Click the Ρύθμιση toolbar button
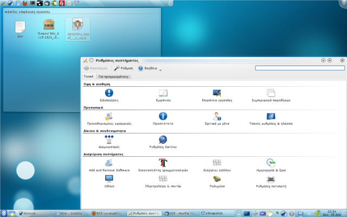 [x=124, y=68]
